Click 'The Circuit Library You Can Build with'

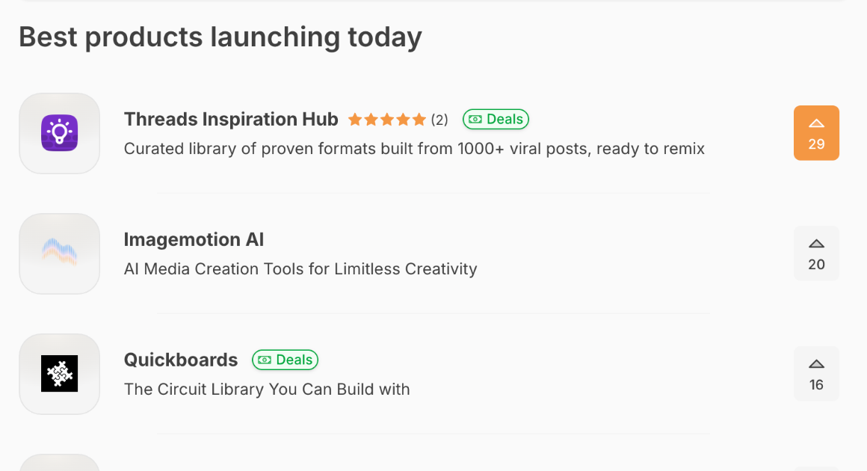(267, 389)
